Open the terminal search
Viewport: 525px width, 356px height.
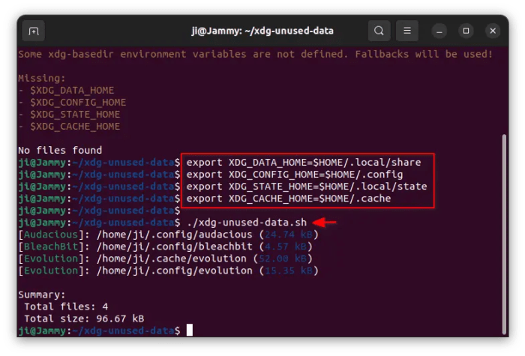[379, 31]
